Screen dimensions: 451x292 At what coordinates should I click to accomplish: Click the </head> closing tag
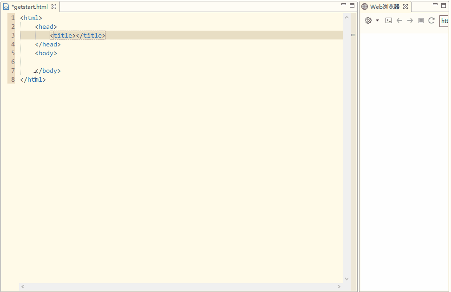pyautogui.click(x=48, y=44)
